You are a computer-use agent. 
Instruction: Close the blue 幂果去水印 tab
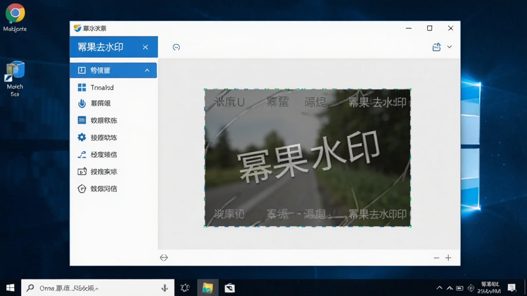tap(145, 47)
